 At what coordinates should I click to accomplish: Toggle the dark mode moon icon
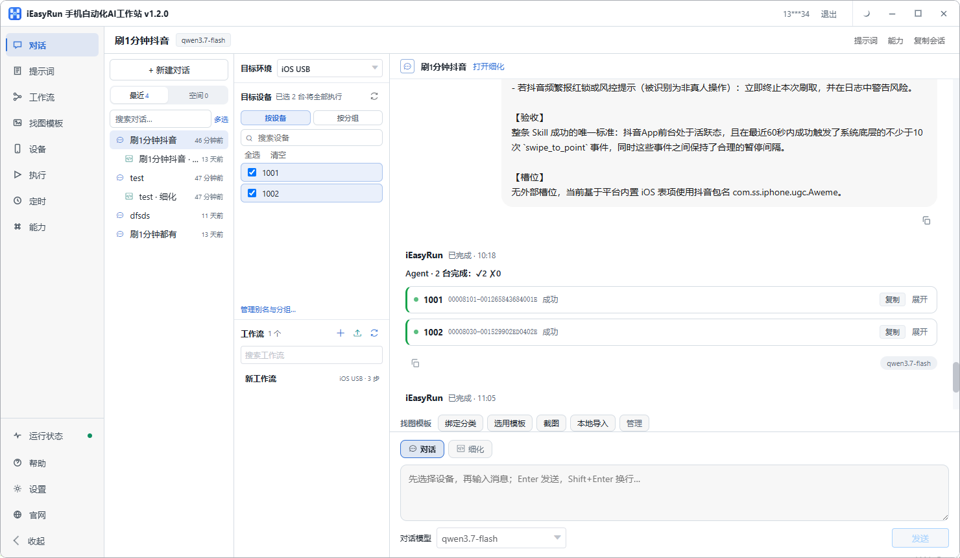point(867,14)
